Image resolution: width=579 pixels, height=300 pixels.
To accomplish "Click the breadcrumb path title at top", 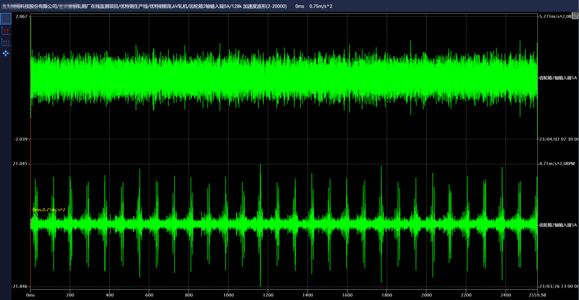I will click(x=145, y=6).
